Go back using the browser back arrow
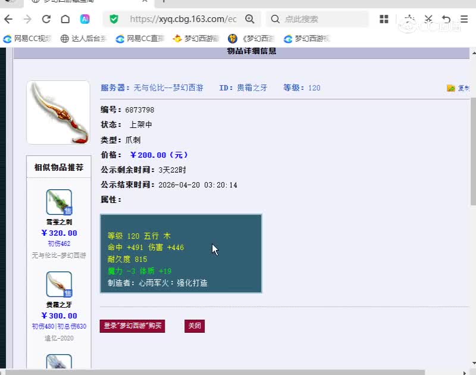 [8, 19]
